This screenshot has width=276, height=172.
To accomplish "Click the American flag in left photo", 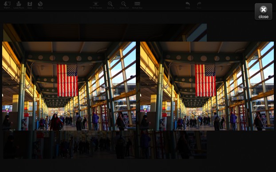I will pyautogui.click(x=67, y=80).
